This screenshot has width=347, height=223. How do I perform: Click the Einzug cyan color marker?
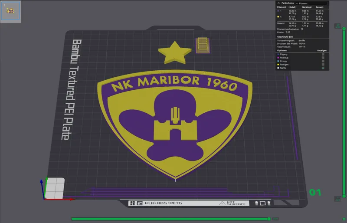click(278, 61)
